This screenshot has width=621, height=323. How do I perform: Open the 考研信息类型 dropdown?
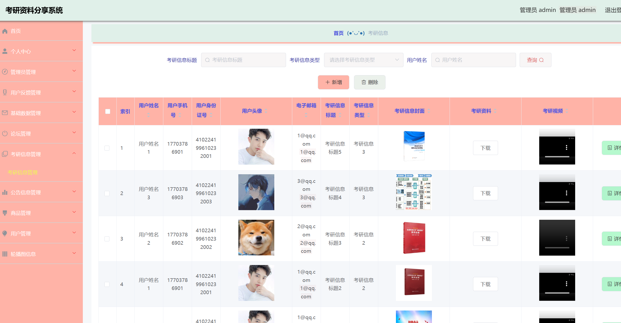(x=363, y=60)
